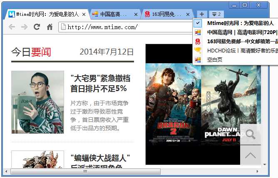The height and width of the screenshot is (178, 278).
Task: Open a new tab with plus button
Action: click(x=201, y=14)
